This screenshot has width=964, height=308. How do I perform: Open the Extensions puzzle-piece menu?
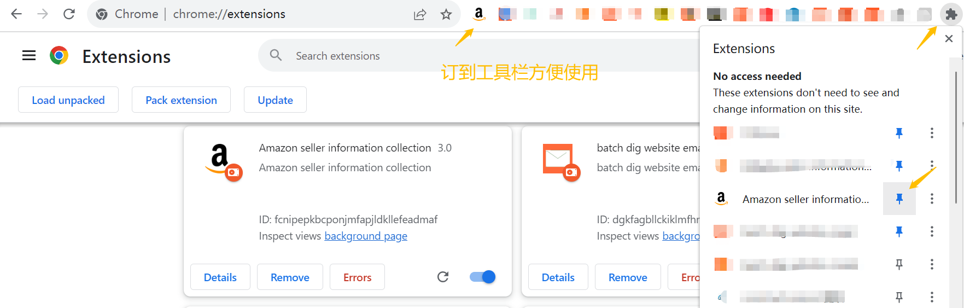(x=951, y=14)
